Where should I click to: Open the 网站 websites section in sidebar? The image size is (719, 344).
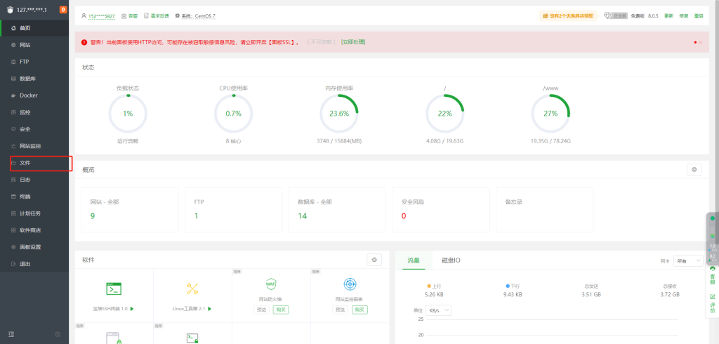click(34, 45)
